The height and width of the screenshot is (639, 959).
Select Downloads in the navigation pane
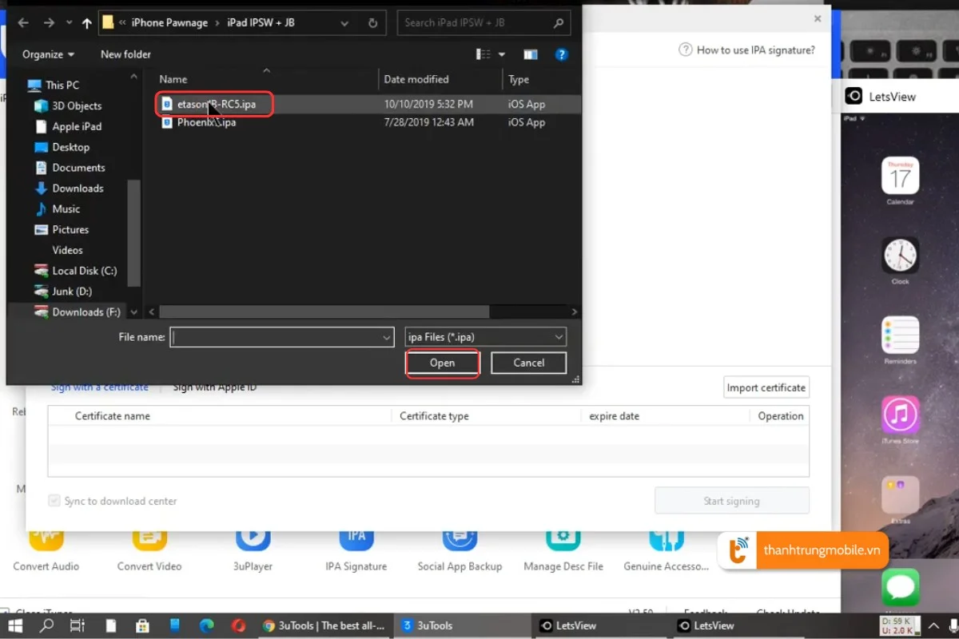pyautogui.click(x=78, y=189)
